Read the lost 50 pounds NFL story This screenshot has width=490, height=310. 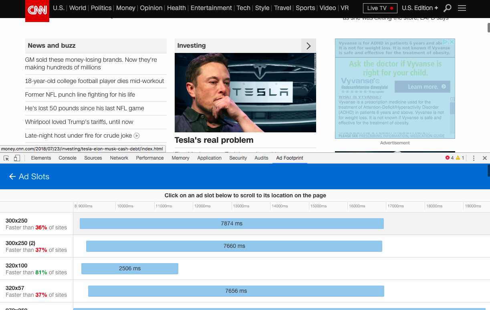click(85, 108)
